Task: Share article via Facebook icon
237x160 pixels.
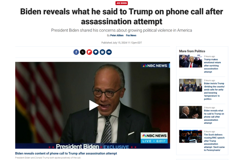Action: pyautogui.click(x=76, y=52)
